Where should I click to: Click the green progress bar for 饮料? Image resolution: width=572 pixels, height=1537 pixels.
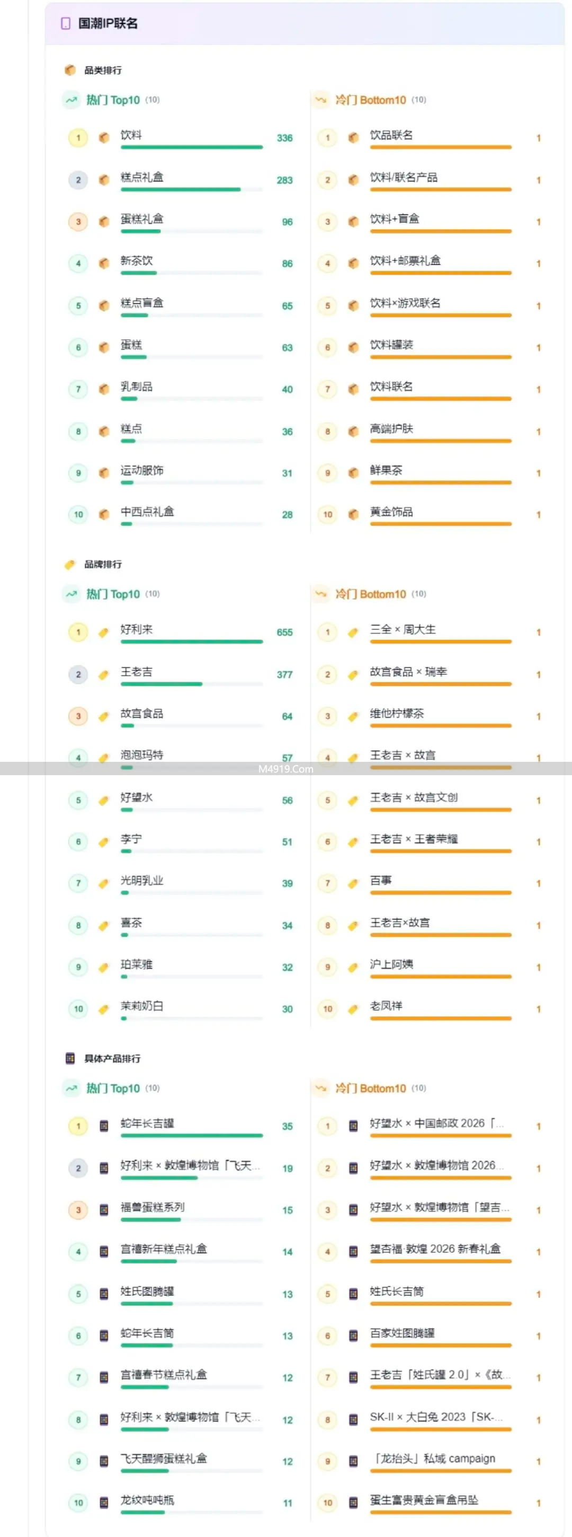[x=191, y=147]
